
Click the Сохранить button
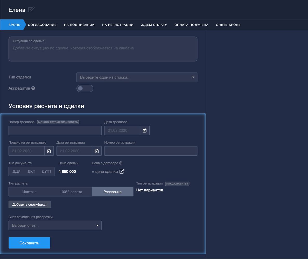pos(29,243)
